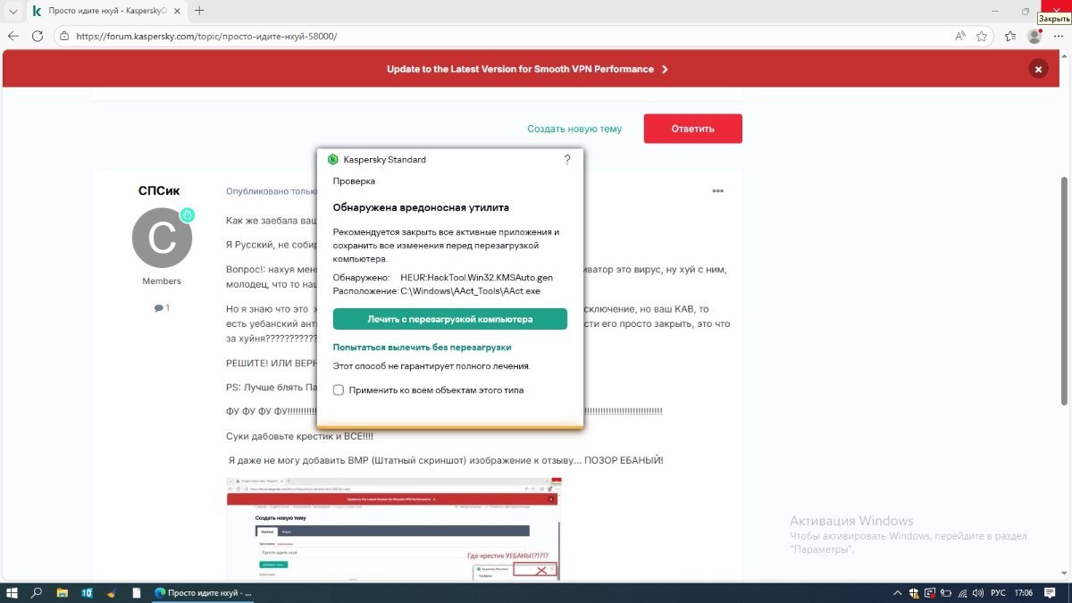The height and width of the screenshot is (603, 1072).
Task: Dismiss the red VPN update banner
Action: (x=1037, y=69)
